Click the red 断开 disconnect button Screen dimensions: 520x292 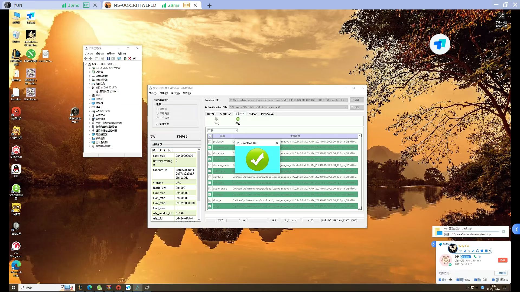point(502,260)
